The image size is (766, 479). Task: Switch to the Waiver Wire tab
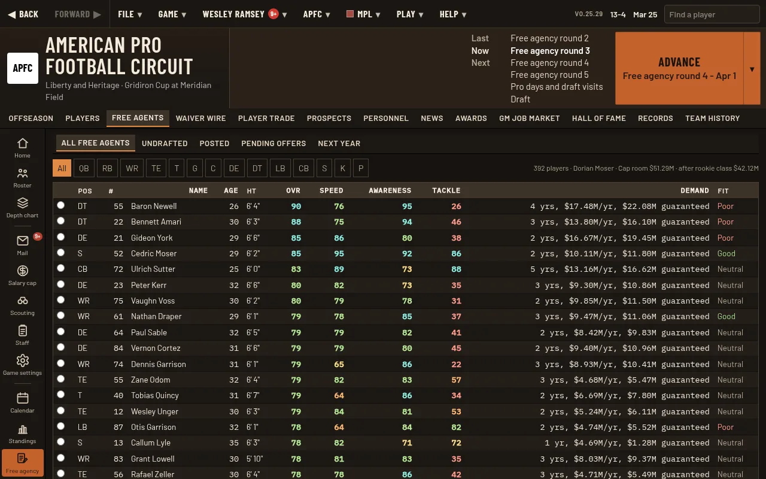click(200, 118)
